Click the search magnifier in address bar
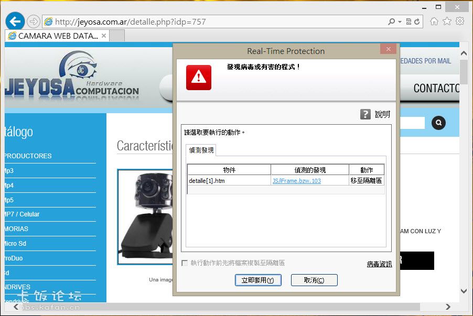Screen dimensions: 473x316 pos(391,21)
